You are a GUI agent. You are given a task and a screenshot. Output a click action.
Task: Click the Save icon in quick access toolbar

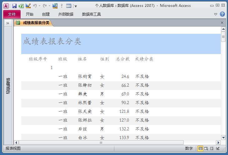click(14, 6)
